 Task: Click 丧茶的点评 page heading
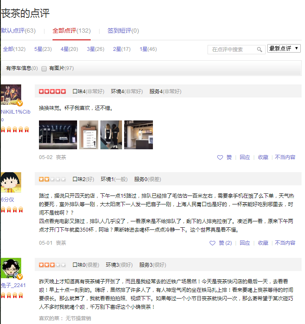pos(25,14)
